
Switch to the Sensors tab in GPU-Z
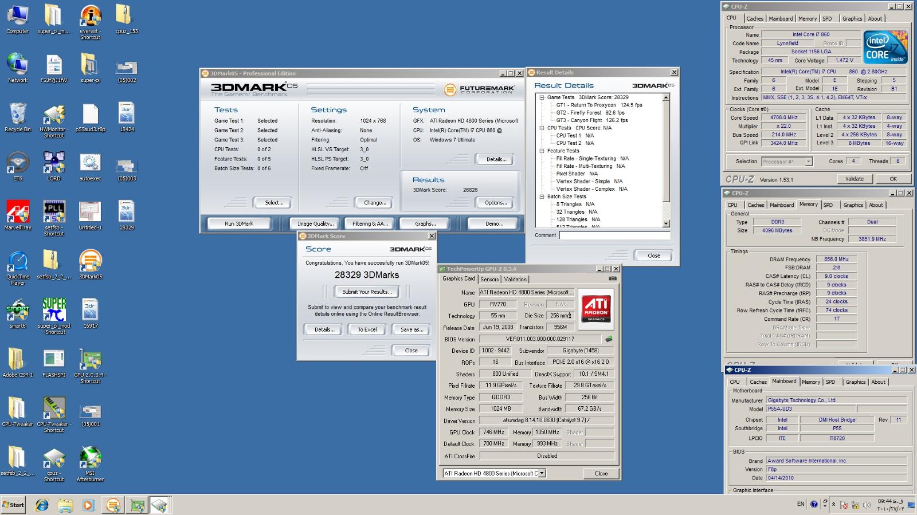[x=489, y=279]
